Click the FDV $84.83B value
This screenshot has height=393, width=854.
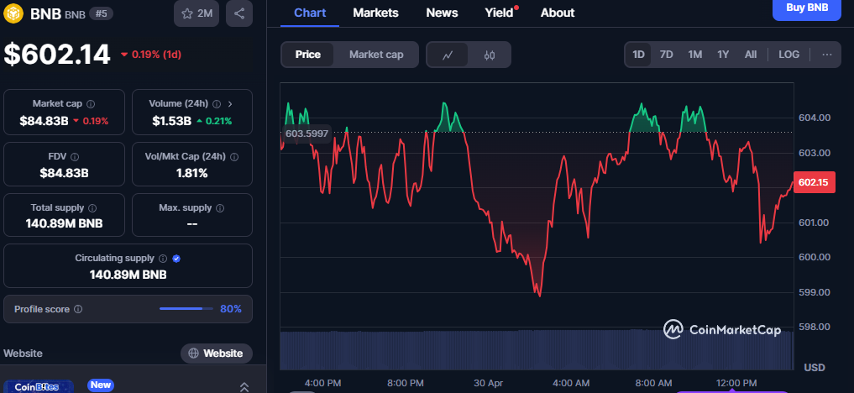[x=65, y=173]
